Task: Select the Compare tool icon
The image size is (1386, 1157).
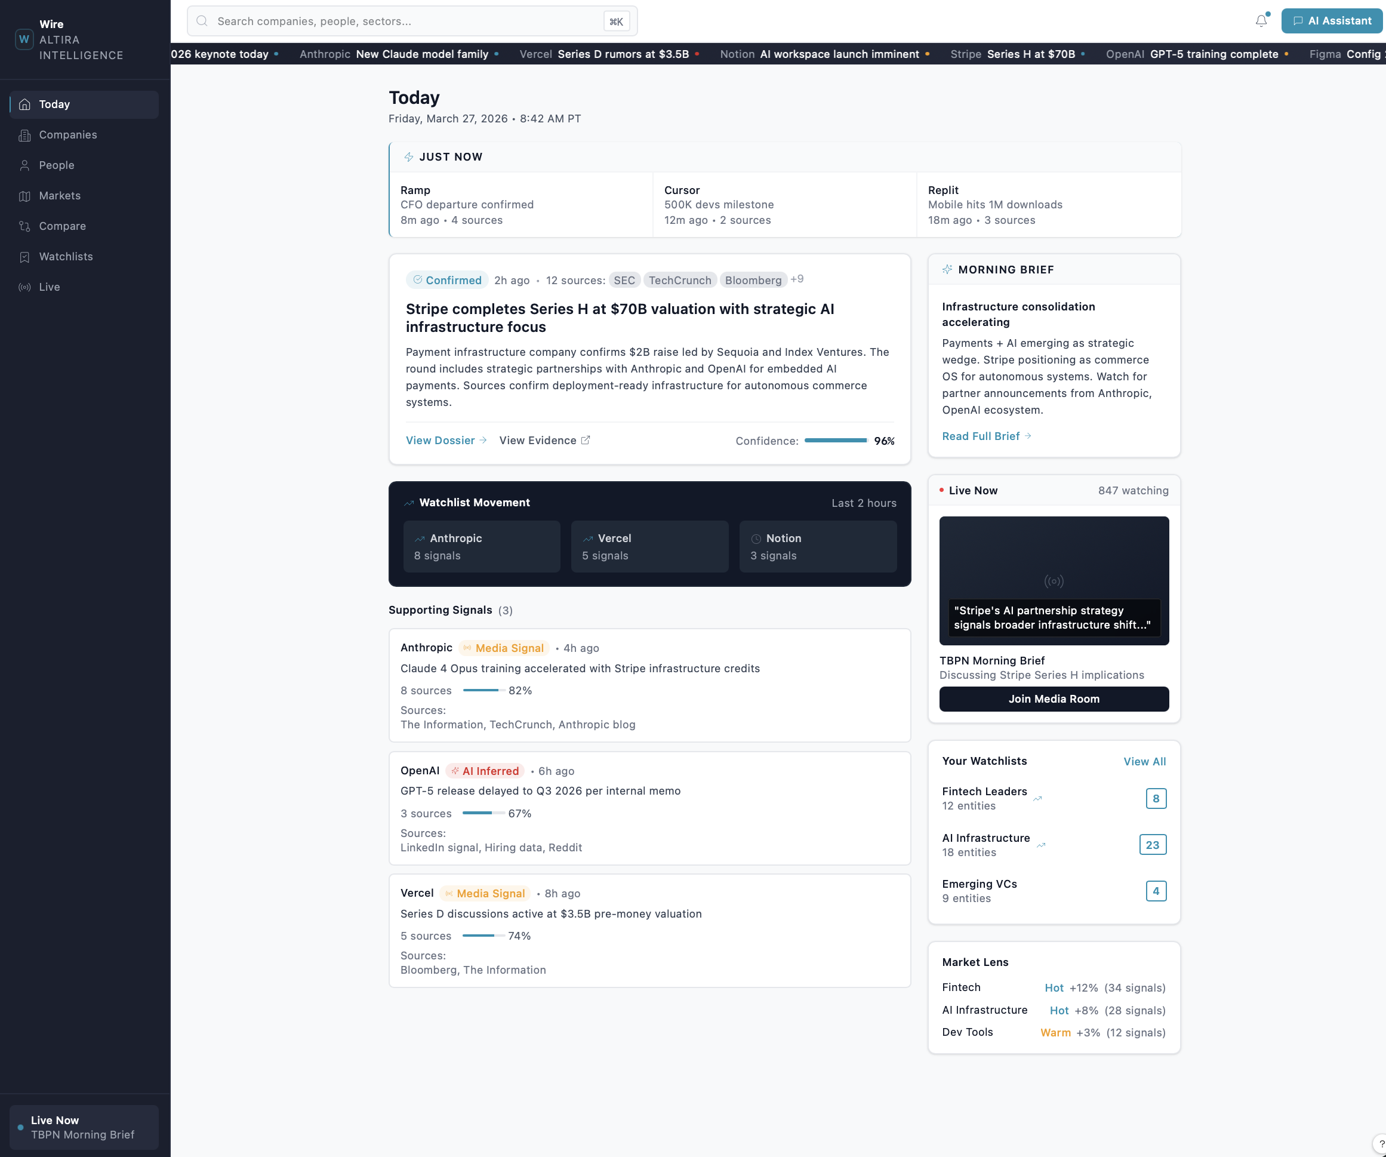Action: pos(24,226)
